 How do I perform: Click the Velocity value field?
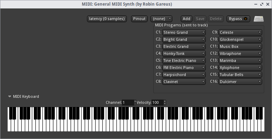pos(157,103)
